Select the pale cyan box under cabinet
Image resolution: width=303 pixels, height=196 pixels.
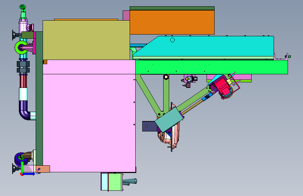click(x=104, y=182)
